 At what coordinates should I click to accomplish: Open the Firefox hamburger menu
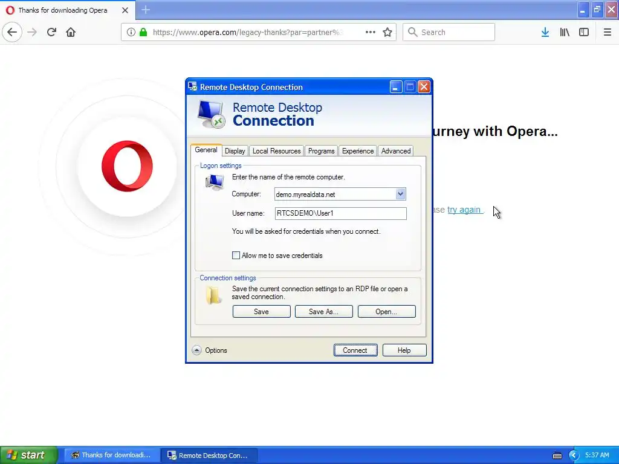pos(607,32)
